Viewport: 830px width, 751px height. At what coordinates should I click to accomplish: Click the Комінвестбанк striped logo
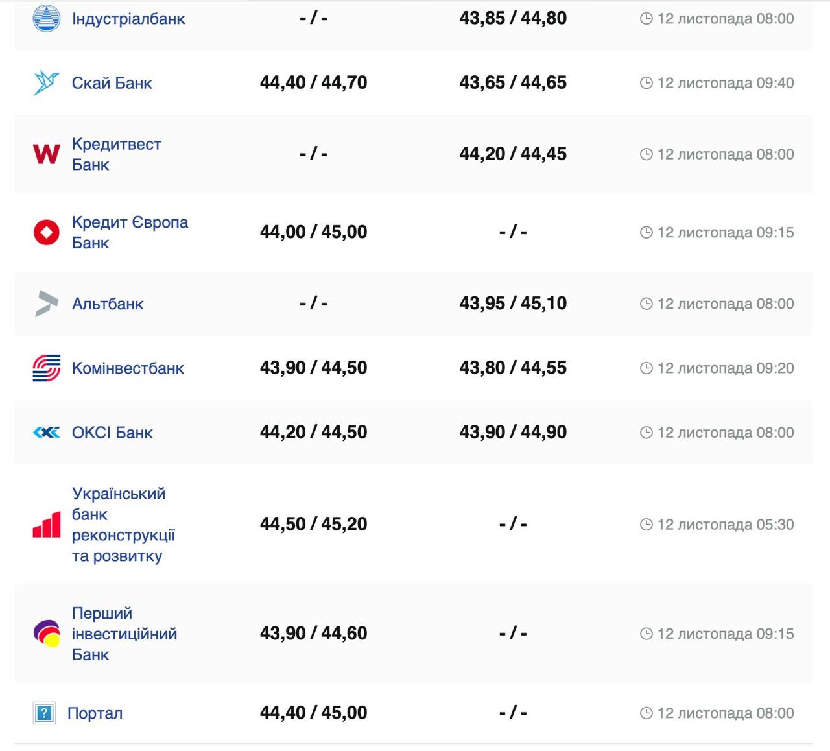click(46, 368)
